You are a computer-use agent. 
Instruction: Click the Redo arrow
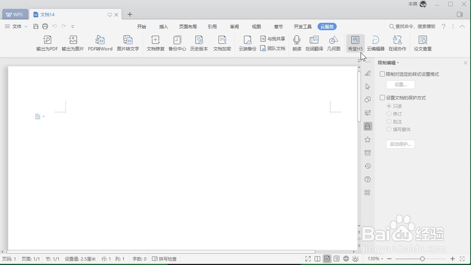[64, 26]
